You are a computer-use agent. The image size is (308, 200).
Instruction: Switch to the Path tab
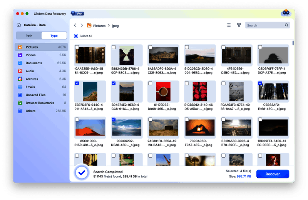pos(29,36)
